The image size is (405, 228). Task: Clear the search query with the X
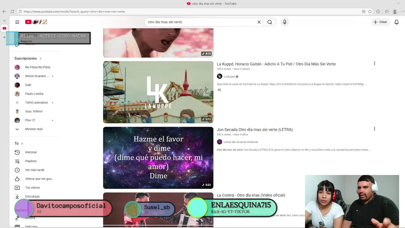click(x=259, y=22)
